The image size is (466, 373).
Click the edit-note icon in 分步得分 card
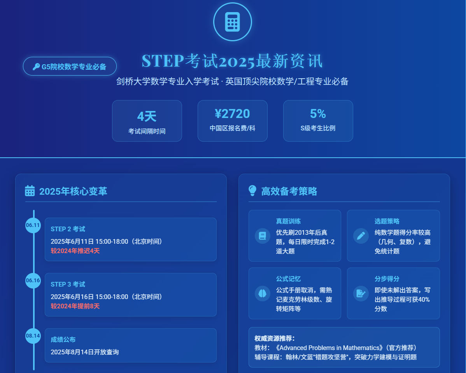click(x=361, y=294)
